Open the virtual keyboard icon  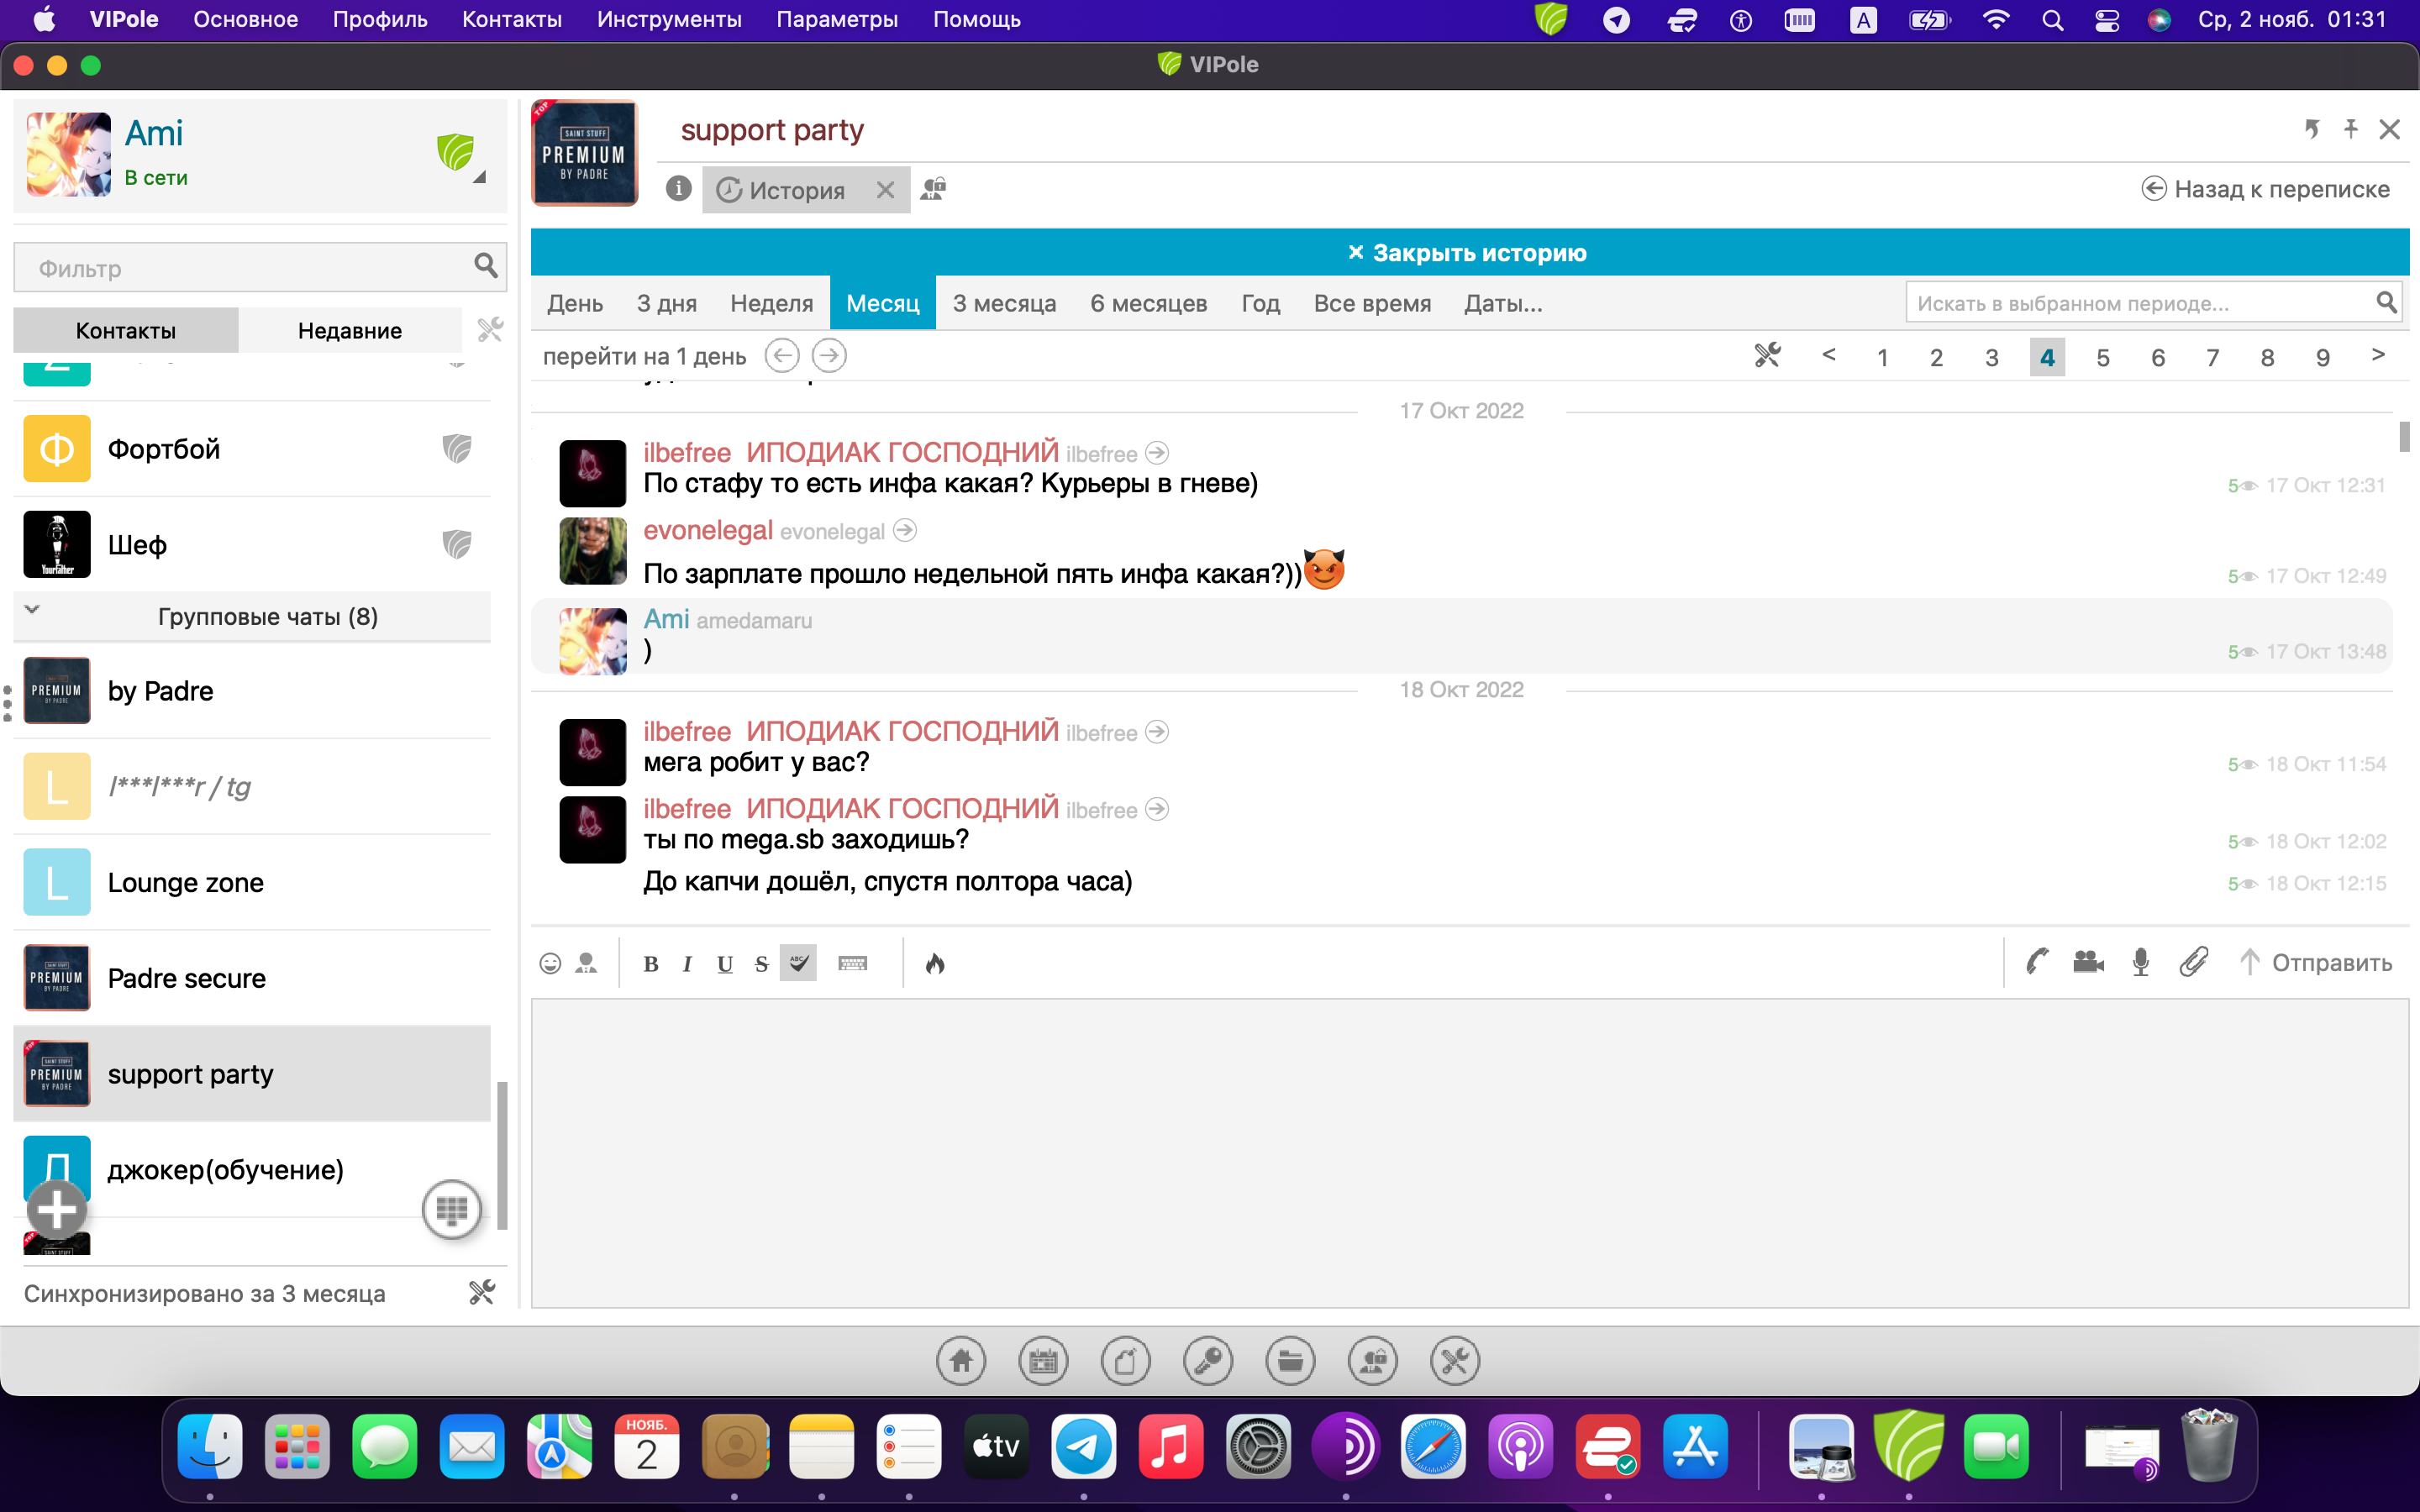coord(853,963)
